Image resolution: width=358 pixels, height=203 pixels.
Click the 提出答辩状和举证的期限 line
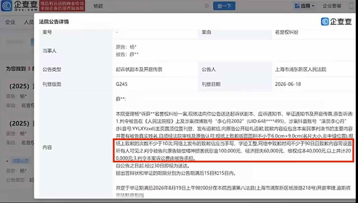[176, 173]
